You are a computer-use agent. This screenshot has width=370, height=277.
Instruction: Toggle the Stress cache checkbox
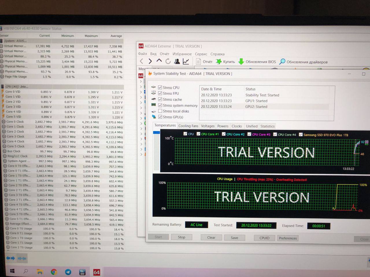pyautogui.click(x=160, y=99)
